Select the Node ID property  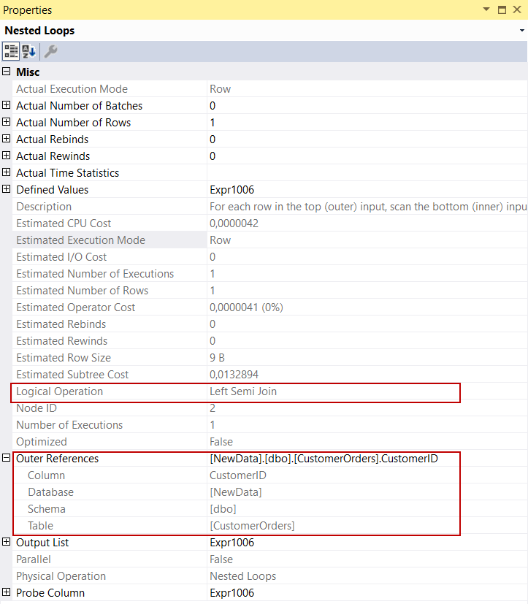pos(37,408)
